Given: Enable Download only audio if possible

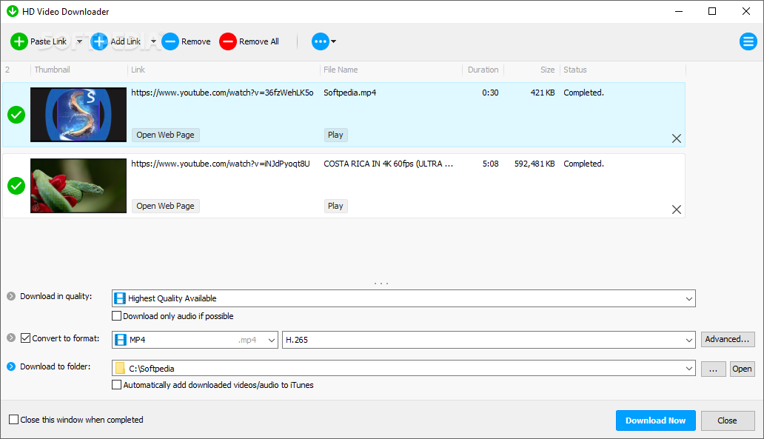Looking at the screenshot, I should pyautogui.click(x=116, y=316).
